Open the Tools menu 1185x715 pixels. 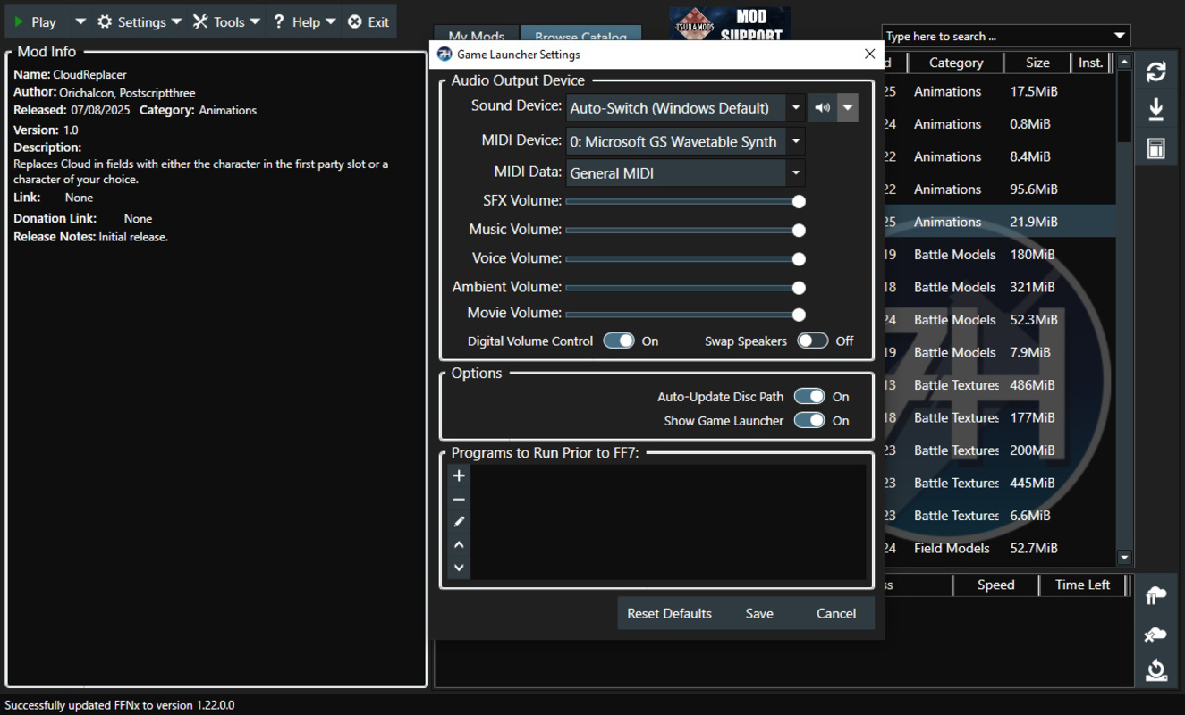coord(227,21)
